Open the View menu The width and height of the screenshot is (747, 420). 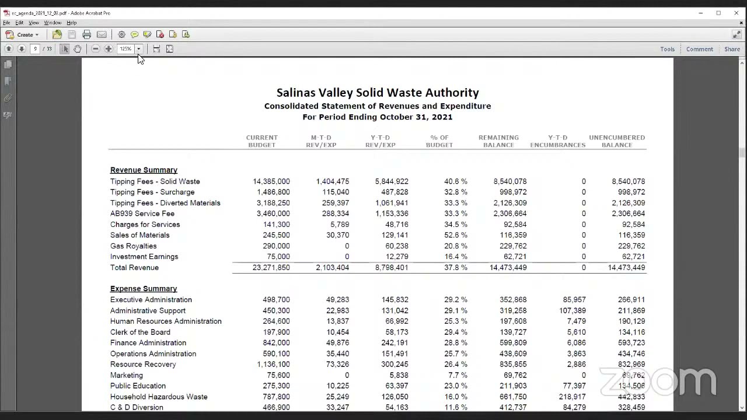[x=34, y=23]
